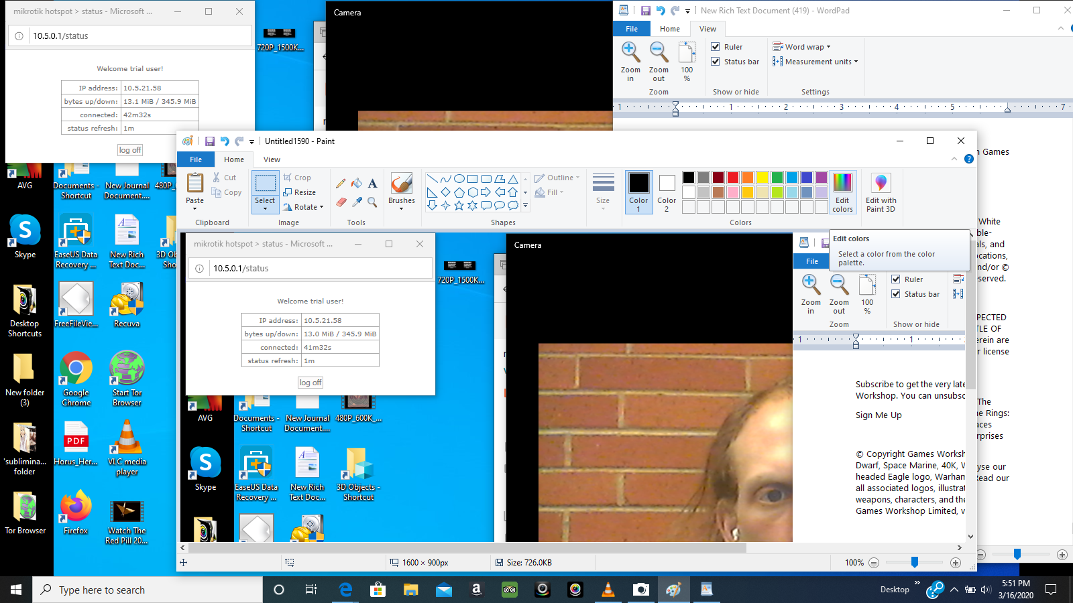Open Skype from the desktop
1073x603 pixels.
25,237
